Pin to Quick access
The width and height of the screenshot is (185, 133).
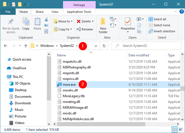click(11, 26)
